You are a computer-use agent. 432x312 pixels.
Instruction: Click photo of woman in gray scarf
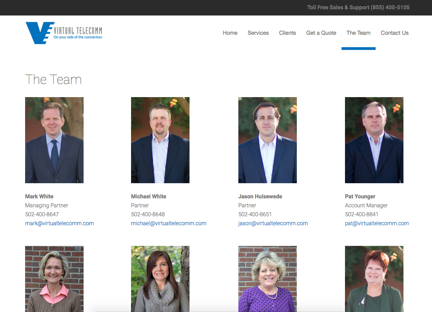[160, 279]
